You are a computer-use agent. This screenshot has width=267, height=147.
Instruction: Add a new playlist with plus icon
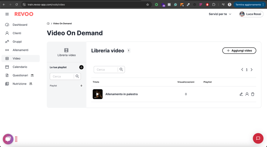[x=81, y=67]
